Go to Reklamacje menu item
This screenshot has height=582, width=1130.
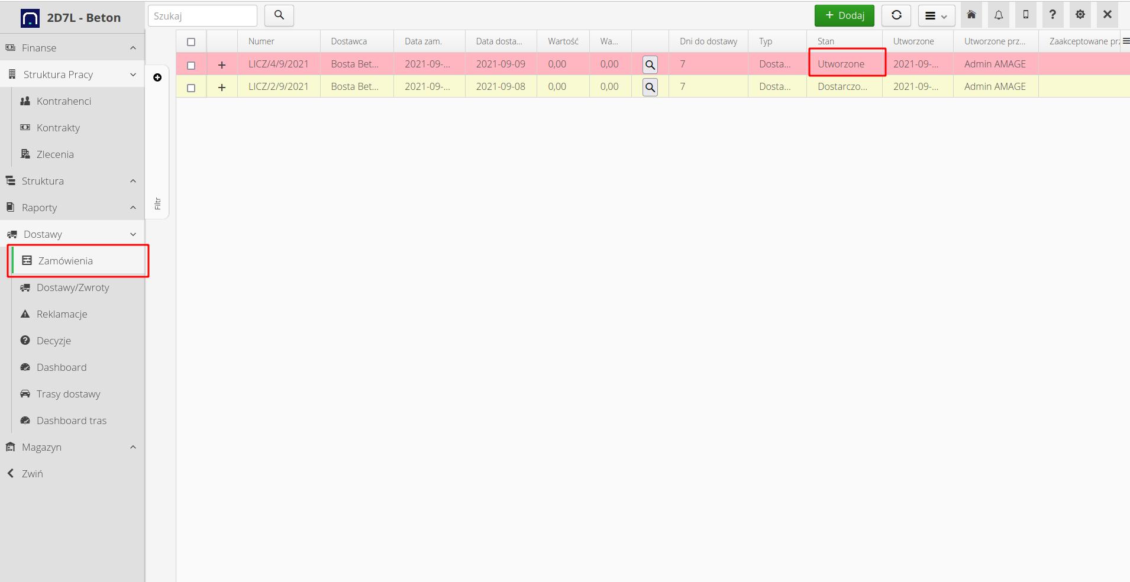(62, 314)
